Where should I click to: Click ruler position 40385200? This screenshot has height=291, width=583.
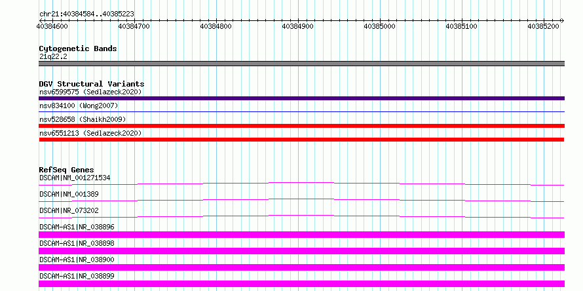(543, 26)
